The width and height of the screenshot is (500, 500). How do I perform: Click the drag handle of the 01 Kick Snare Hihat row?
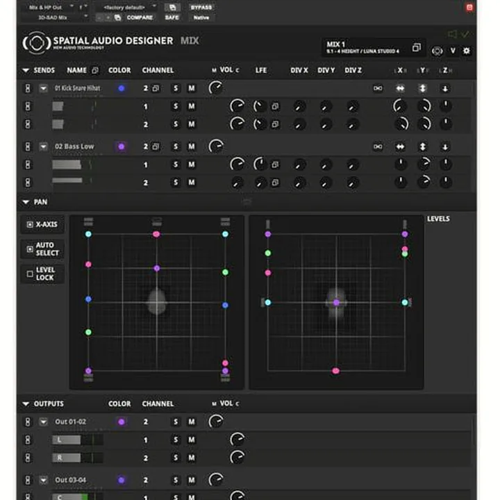[x=28, y=88]
